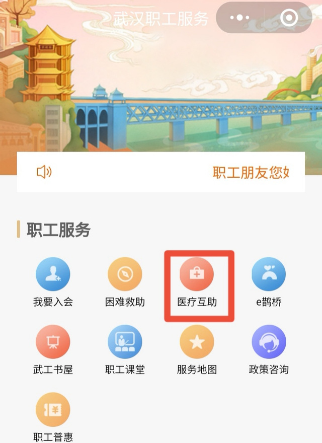Viewport: 322px width, 443px height.
Task: Open the 职工普惠 coupon icon
Action: coord(53,409)
